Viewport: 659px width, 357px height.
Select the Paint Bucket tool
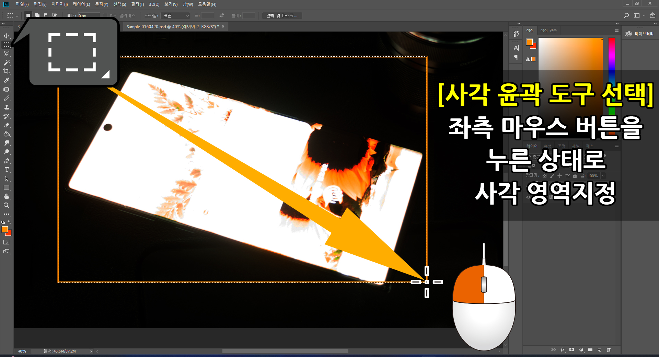[x=7, y=134]
